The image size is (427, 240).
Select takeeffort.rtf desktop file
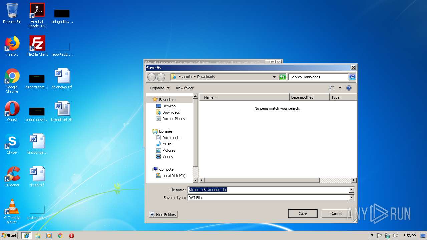tap(62, 112)
